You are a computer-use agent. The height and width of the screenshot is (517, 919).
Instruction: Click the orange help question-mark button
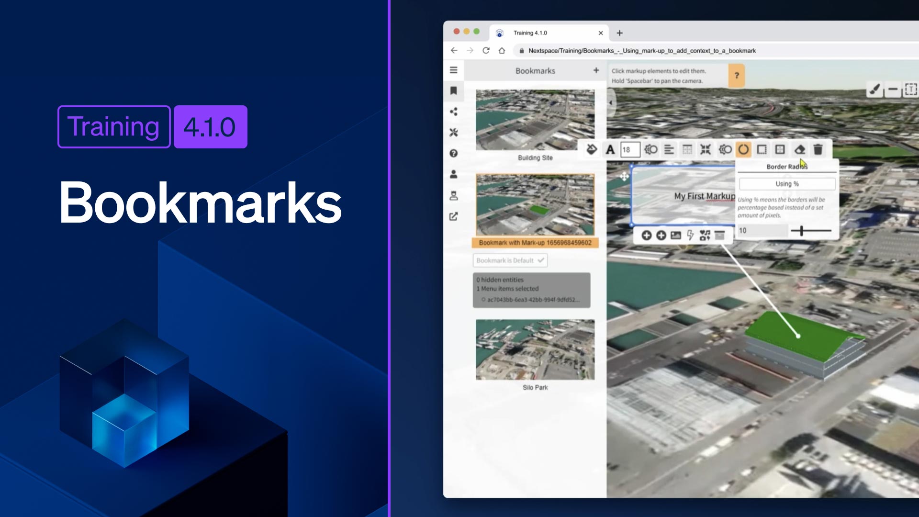tap(737, 76)
